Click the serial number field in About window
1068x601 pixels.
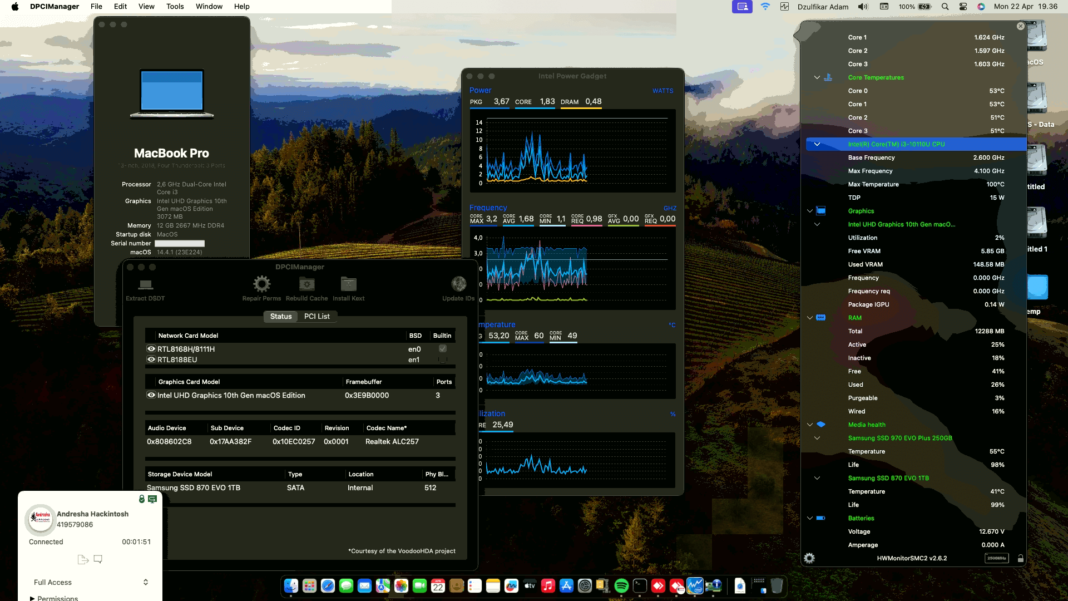[180, 243]
